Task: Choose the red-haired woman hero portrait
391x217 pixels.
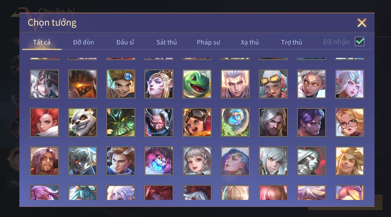Action: (44, 122)
